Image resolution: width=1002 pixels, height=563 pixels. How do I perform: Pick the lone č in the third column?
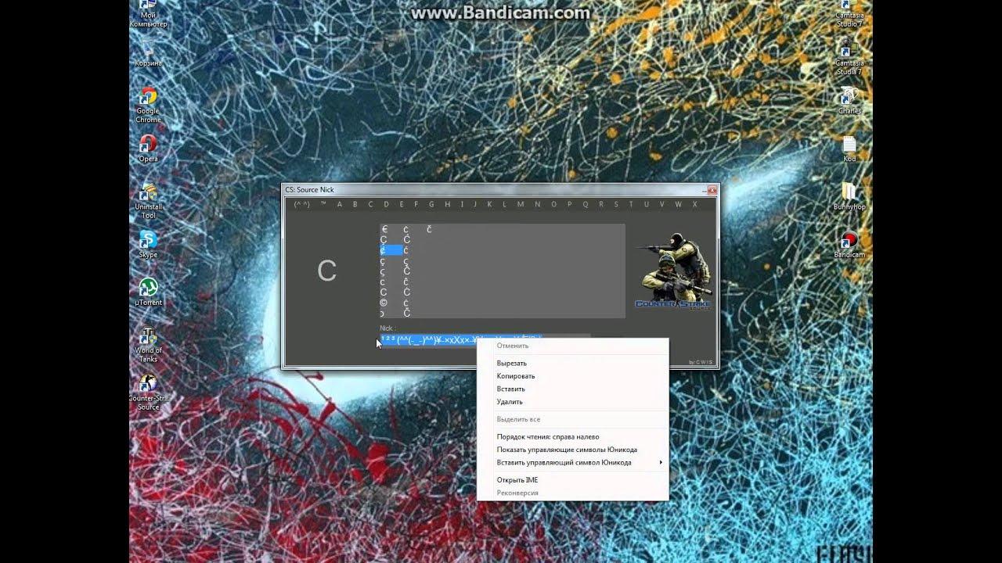(x=429, y=229)
